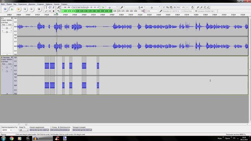Click the playback meter speaker icon
Screen dimensions: 251x141
[58, 11]
